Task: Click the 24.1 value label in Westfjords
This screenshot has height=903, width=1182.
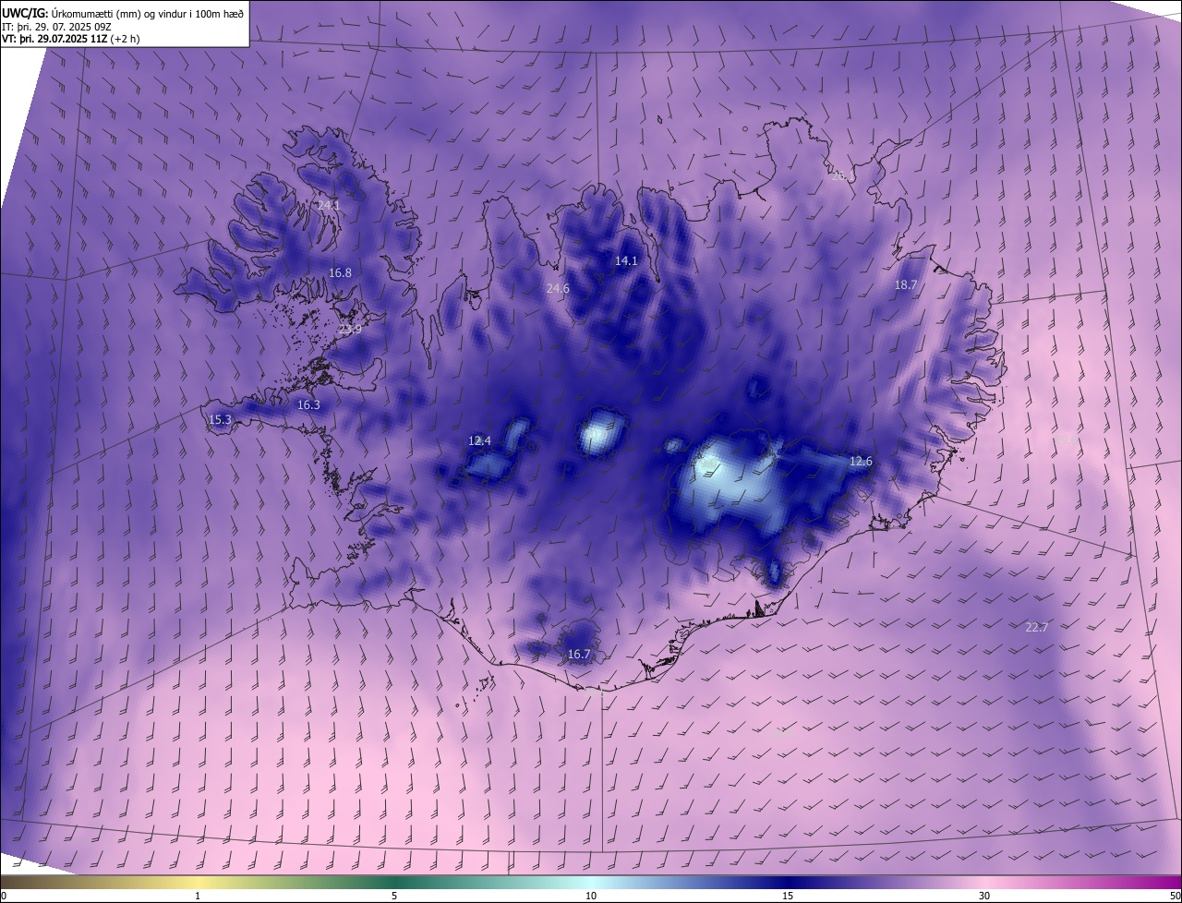Action: [329, 205]
